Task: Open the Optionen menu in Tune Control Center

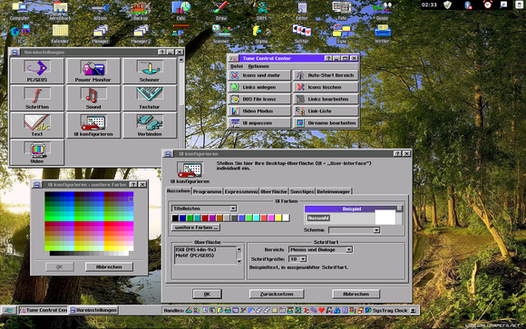Action: point(258,66)
